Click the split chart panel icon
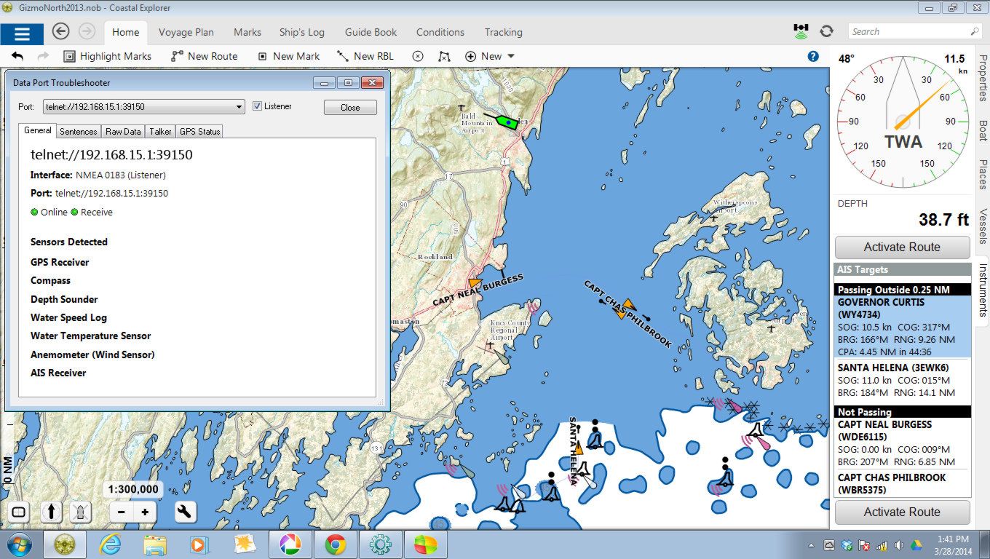The width and height of the screenshot is (990, 559). pyautogui.click(x=19, y=512)
